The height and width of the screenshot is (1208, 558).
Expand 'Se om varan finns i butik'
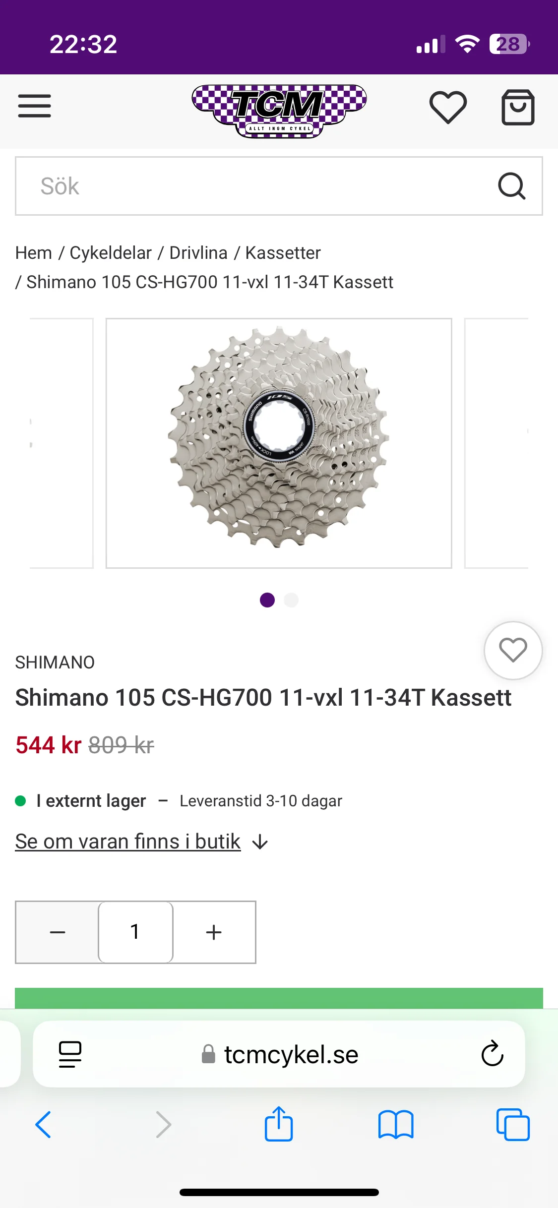point(141,842)
